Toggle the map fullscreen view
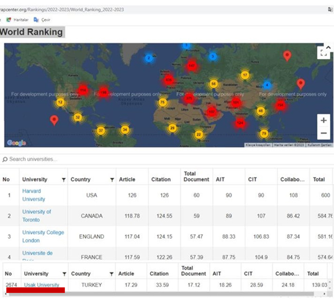 click(324, 52)
